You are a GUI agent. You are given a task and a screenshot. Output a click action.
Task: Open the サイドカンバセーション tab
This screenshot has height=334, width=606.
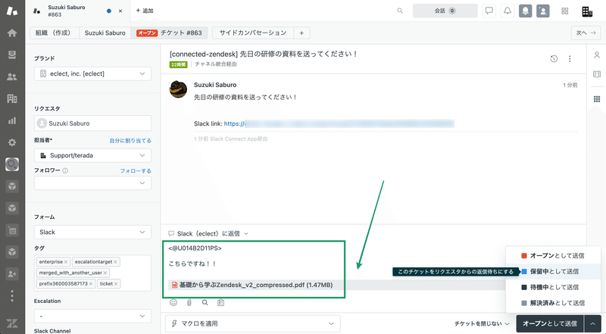pos(253,33)
